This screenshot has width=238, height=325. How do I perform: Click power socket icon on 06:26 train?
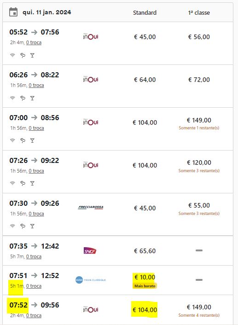point(23,98)
